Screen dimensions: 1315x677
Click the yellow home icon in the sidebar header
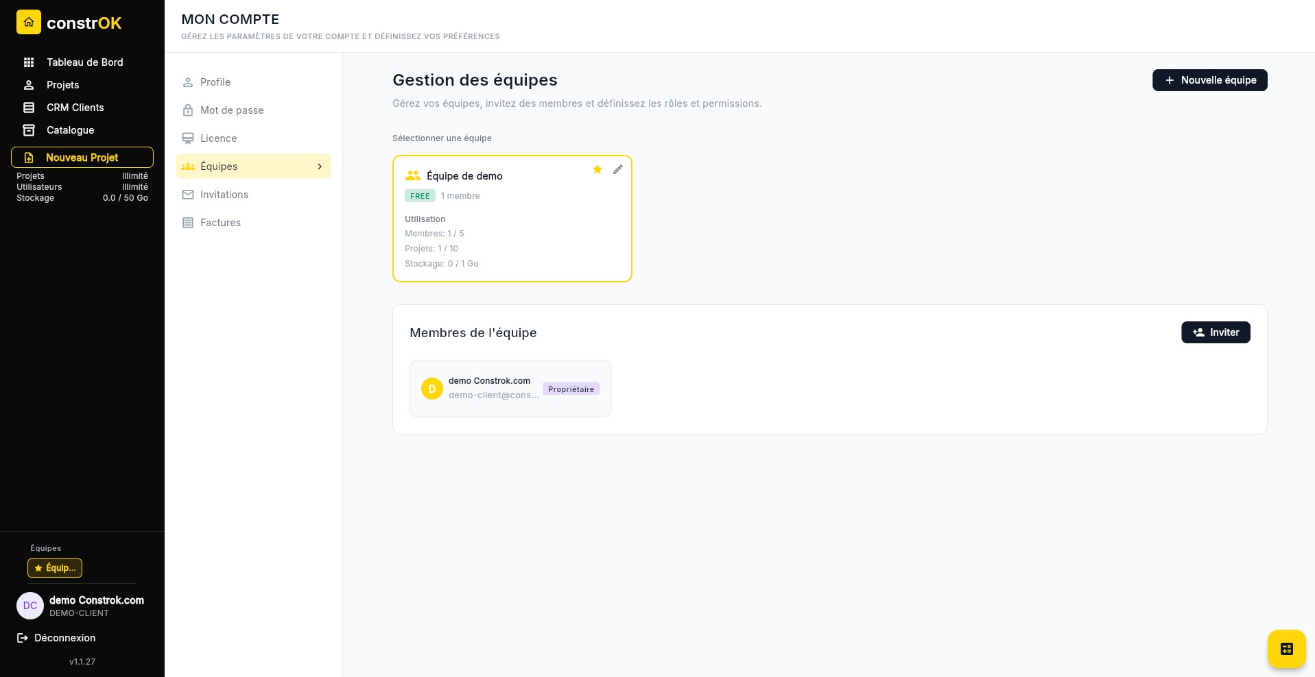tap(29, 22)
